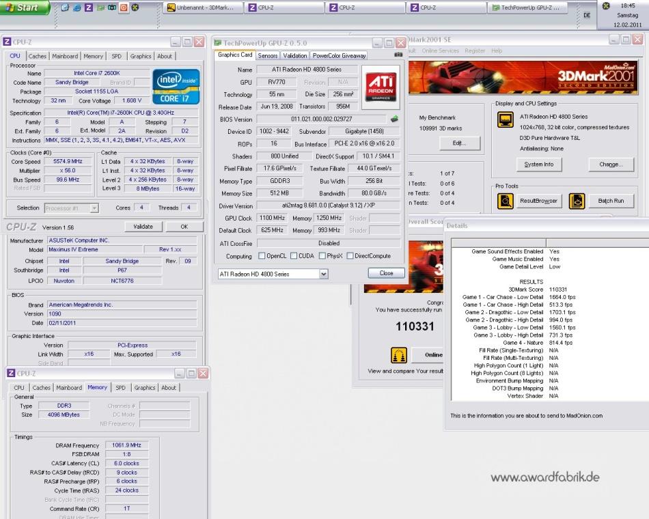Open the Windows Start menu

coord(24,8)
